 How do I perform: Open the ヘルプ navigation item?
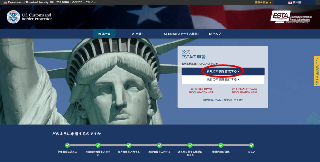215,34
